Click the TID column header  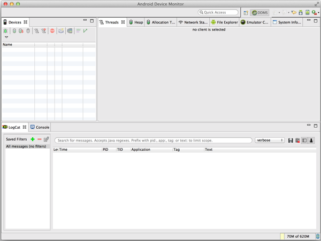point(123,150)
